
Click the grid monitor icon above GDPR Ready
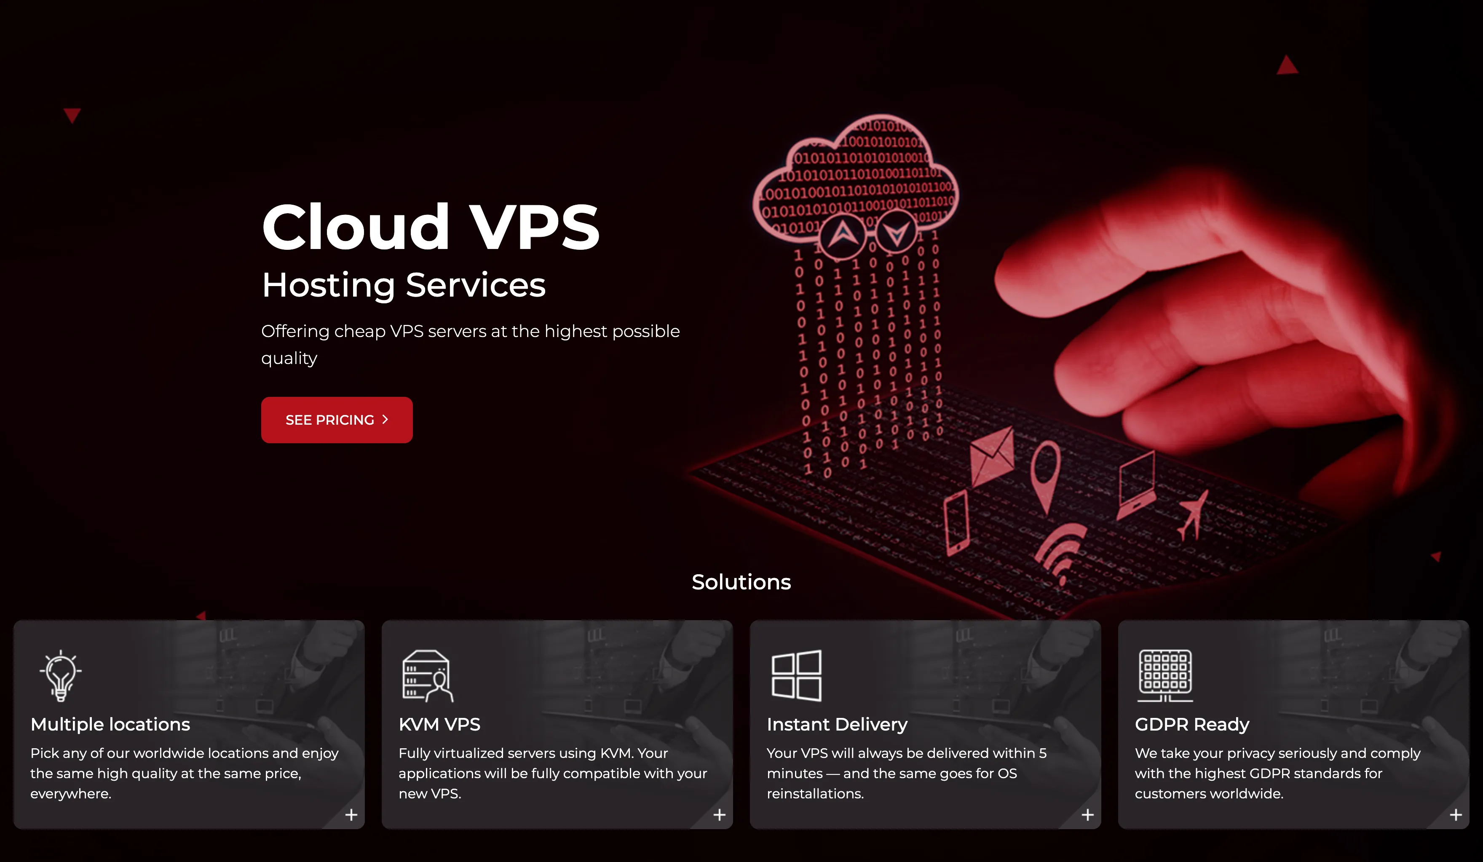pos(1164,675)
